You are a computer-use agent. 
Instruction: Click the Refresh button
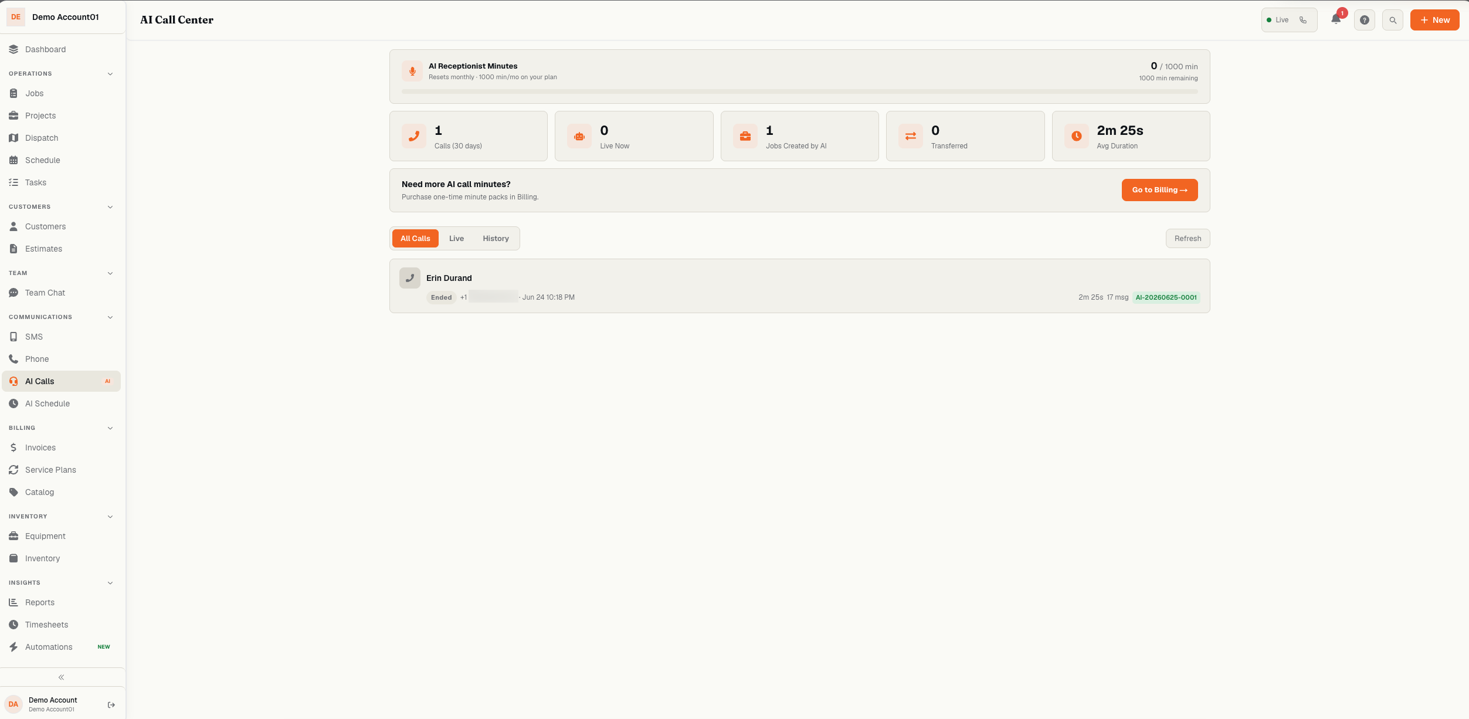[1188, 239]
